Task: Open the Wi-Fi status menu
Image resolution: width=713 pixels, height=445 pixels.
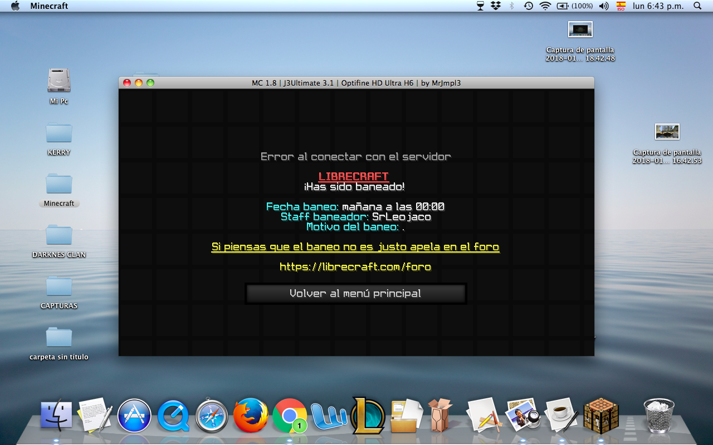Action: [545, 6]
